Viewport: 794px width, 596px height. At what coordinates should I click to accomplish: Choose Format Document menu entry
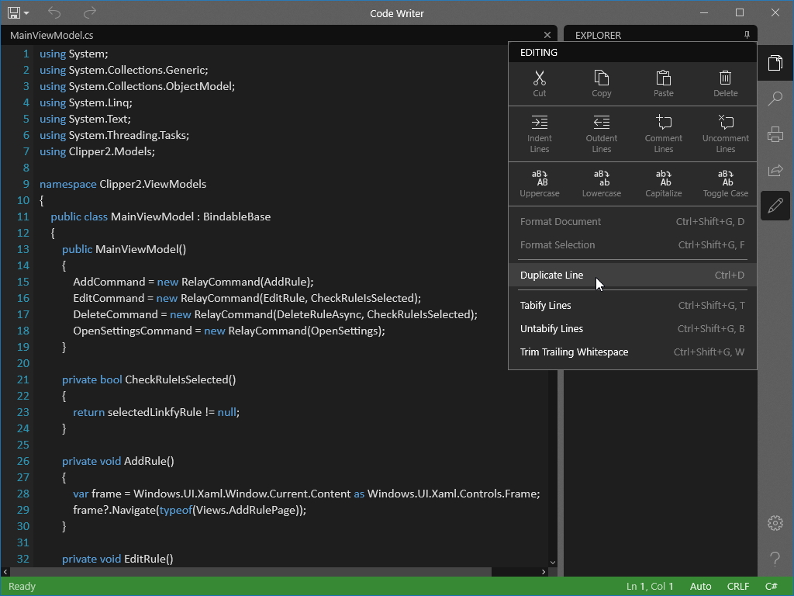click(633, 221)
